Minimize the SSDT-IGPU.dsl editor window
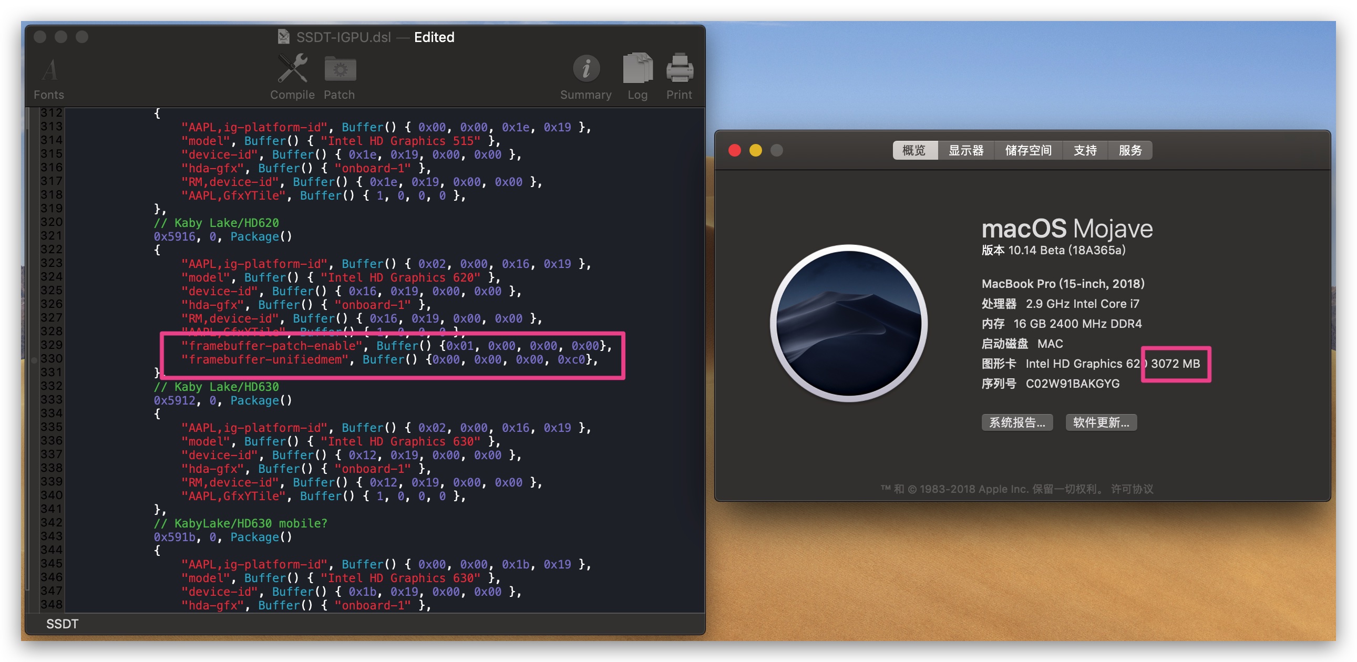The width and height of the screenshot is (1357, 662). point(61,37)
